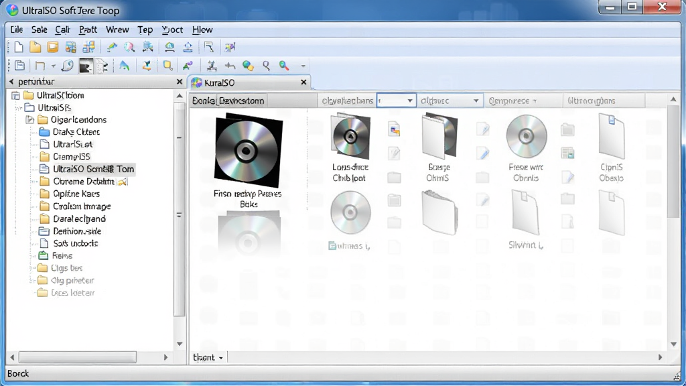The height and width of the screenshot is (386, 686).
Task: Close the KuralSO tab
Action: coord(303,82)
